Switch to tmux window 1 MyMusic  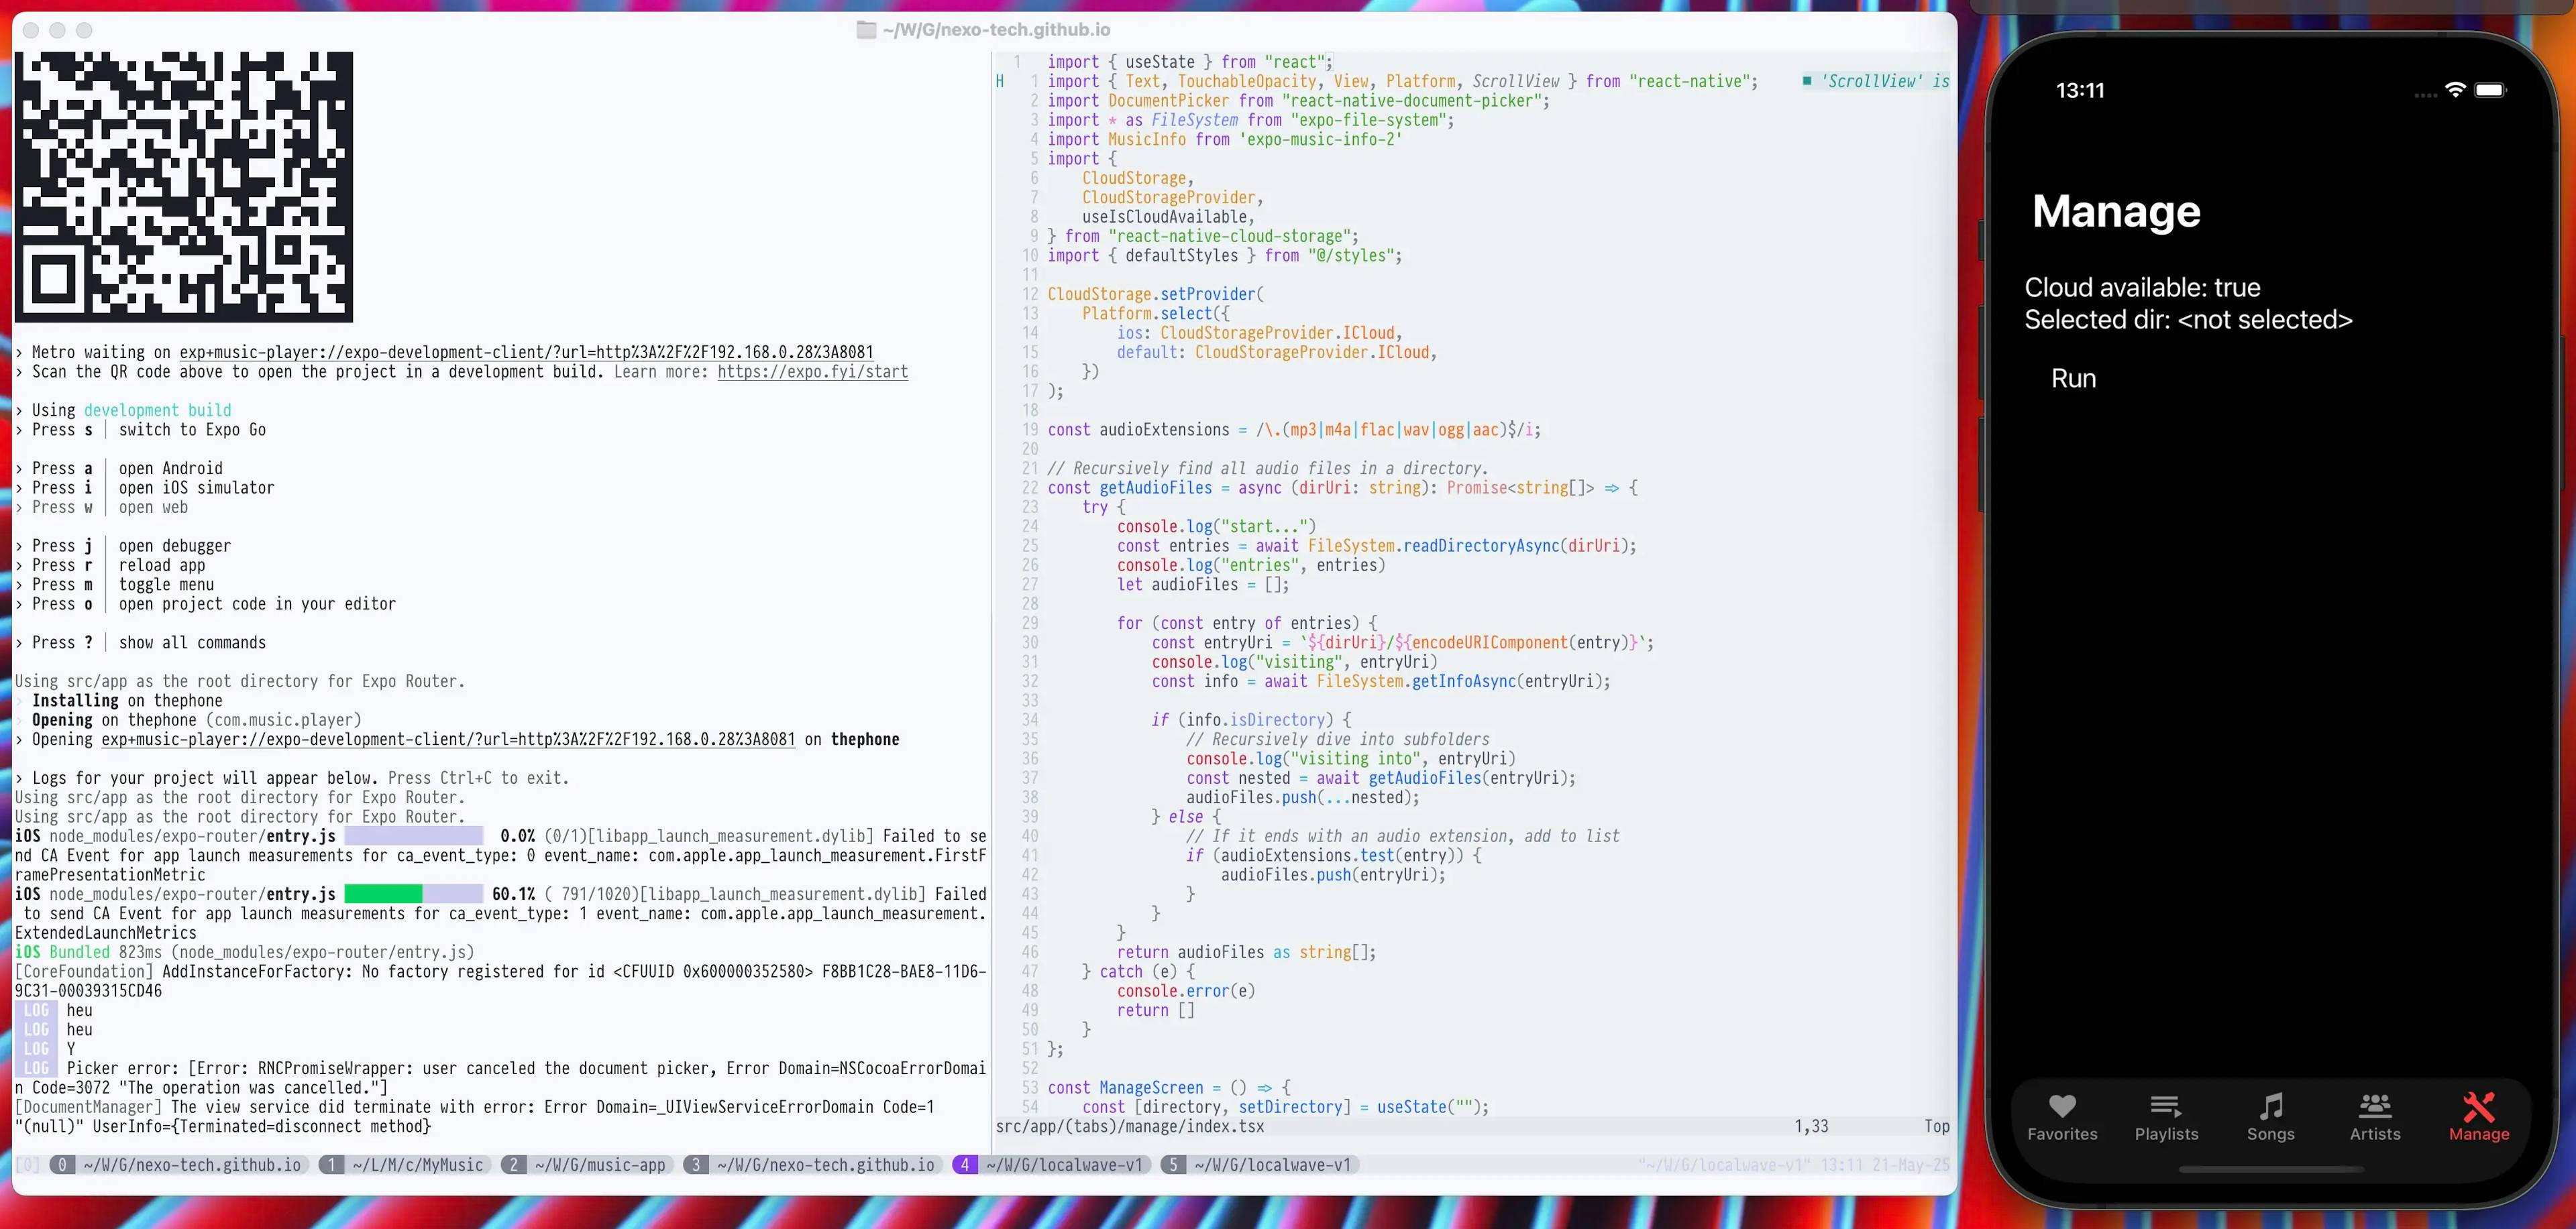[405, 1165]
